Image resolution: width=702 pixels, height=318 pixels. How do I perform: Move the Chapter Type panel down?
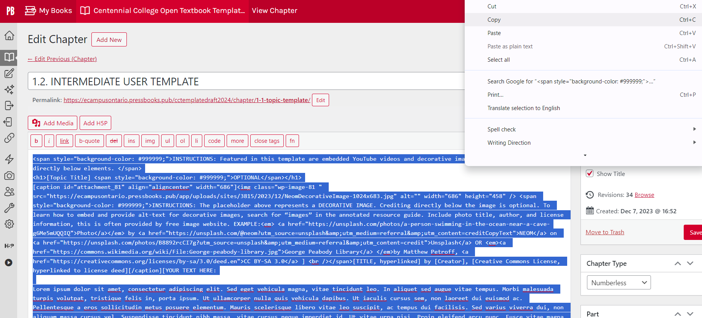[x=690, y=264]
